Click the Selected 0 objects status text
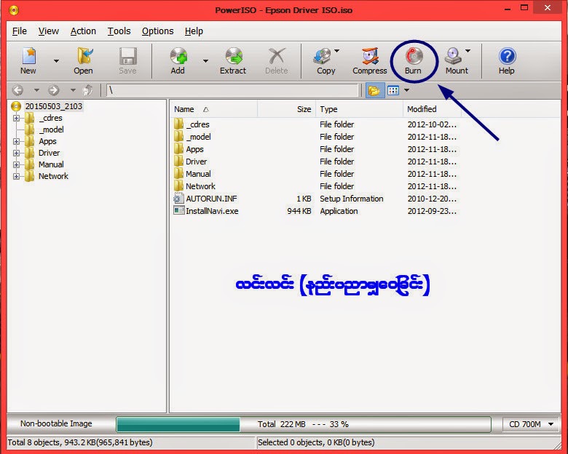 pos(316,442)
